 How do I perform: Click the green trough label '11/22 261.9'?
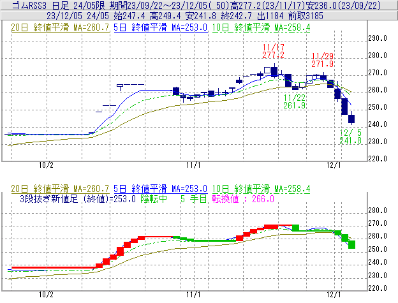click(295, 101)
